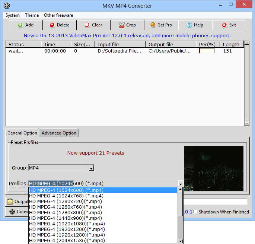Screen dimensions: 255x244
Task: Click the red Exit icon
Action: point(224,25)
